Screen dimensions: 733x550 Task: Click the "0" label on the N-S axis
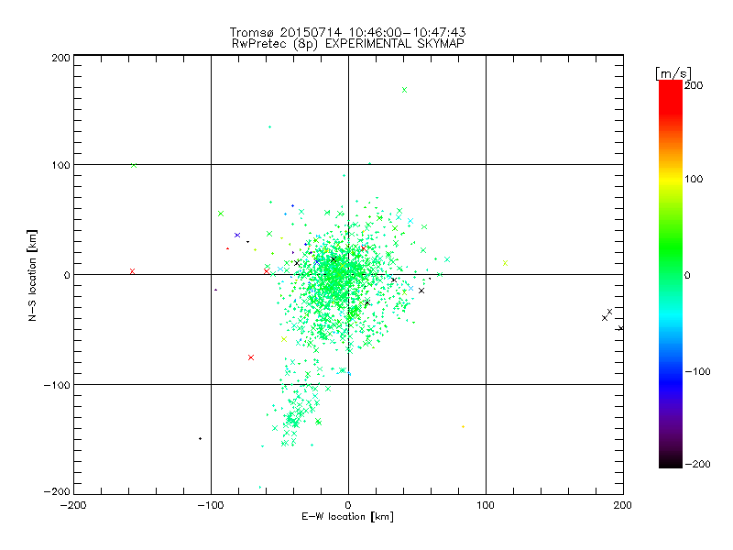(67, 276)
